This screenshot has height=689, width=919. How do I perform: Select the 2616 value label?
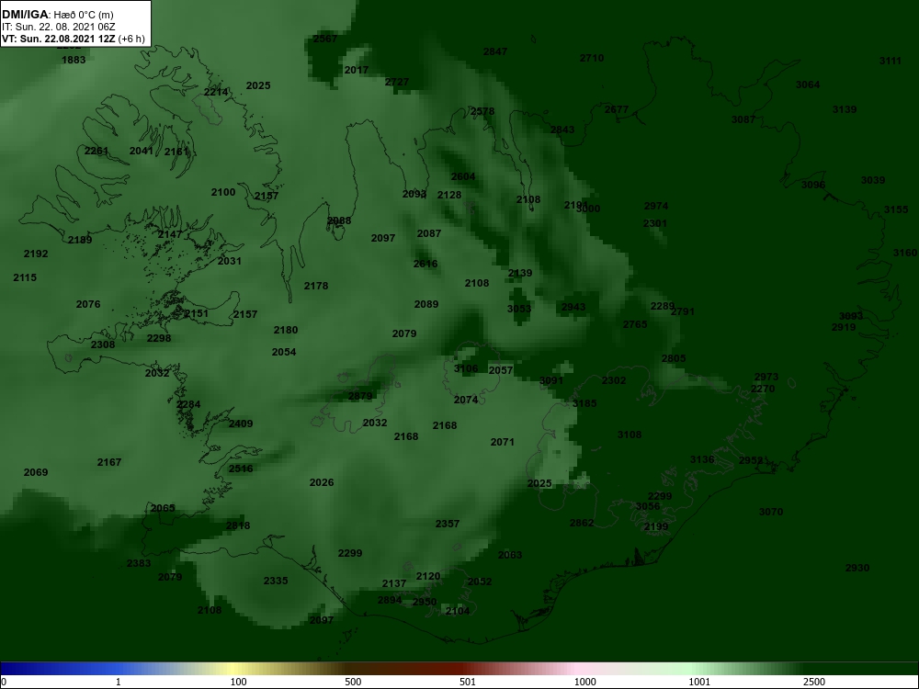coord(425,264)
